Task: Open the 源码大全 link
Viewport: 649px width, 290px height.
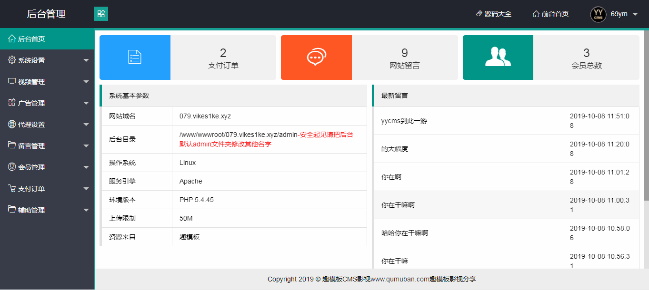Action: tap(494, 14)
